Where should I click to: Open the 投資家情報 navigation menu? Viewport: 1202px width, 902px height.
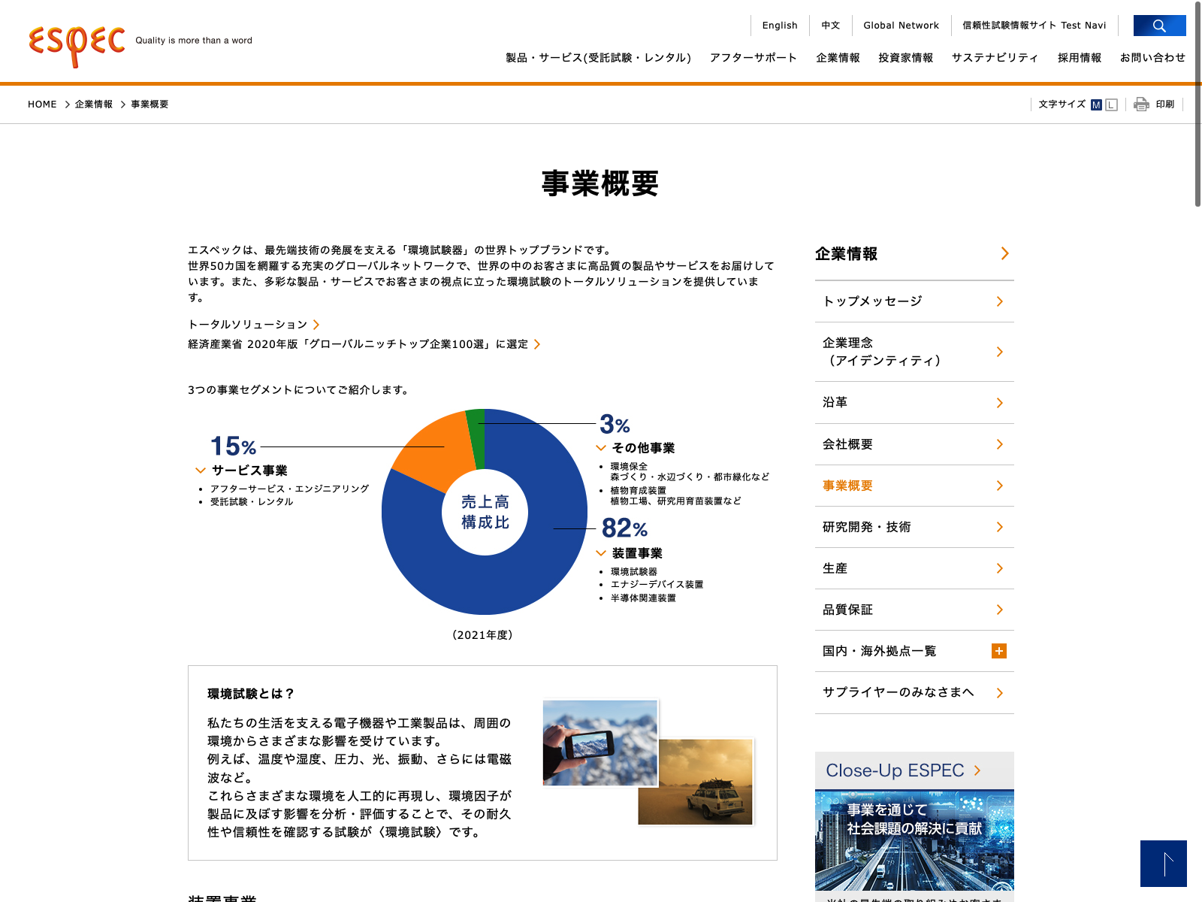click(x=905, y=58)
